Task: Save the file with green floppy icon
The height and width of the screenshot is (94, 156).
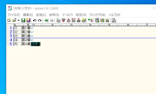Action: (23, 20)
